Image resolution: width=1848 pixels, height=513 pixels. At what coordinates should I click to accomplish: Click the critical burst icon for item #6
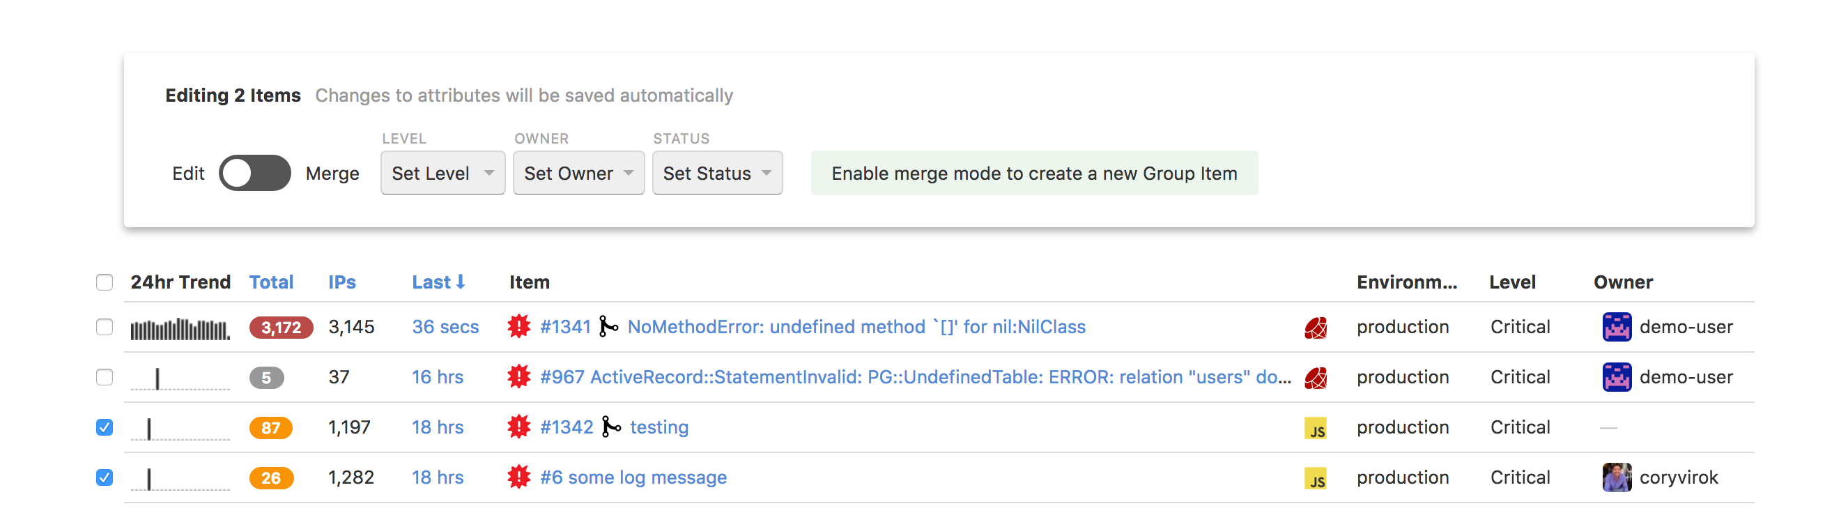click(518, 477)
